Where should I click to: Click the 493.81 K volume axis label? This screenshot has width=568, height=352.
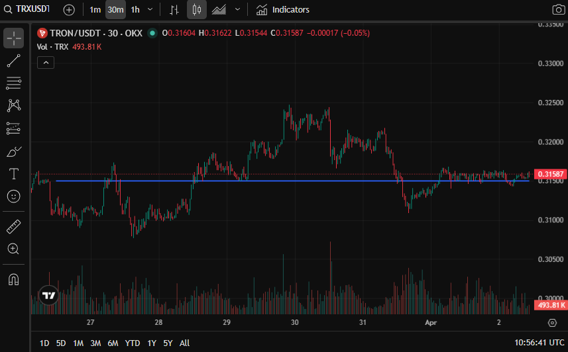point(550,305)
